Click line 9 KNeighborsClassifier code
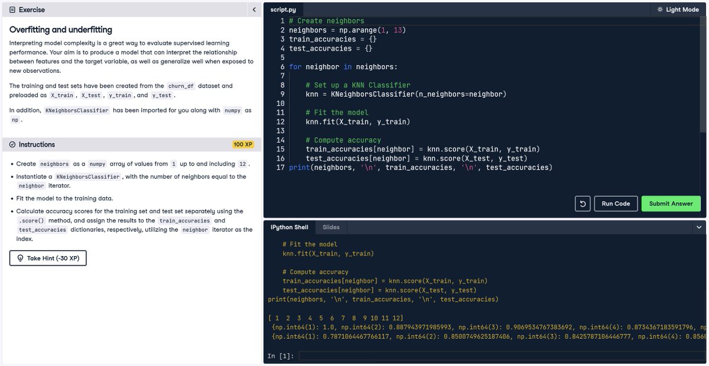Screen dimensions: 709x366 [x=406, y=94]
